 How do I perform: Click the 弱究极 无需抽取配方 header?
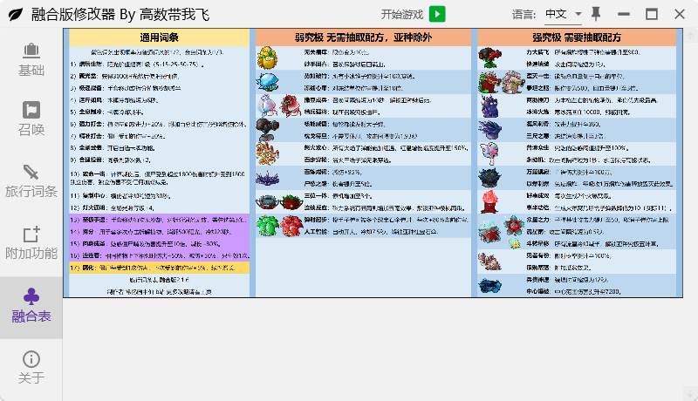click(363, 37)
